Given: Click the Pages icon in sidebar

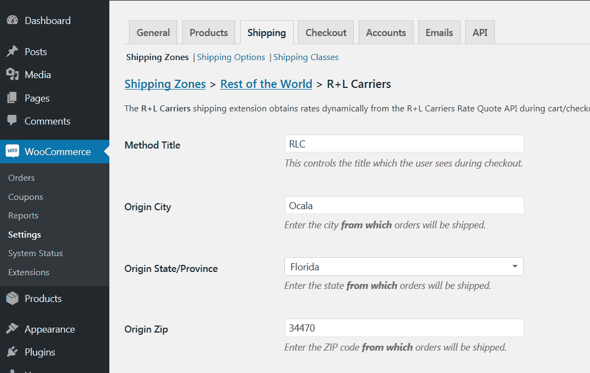Looking at the screenshot, I should (12, 98).
